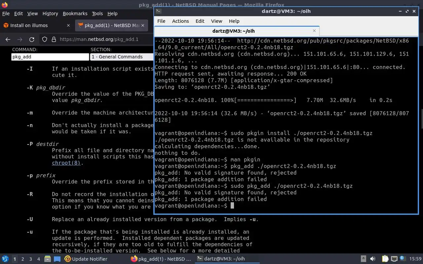Open the SECTION dropdown '1 - General Commands'
The image size is (423, 264).
pos(122,57)
